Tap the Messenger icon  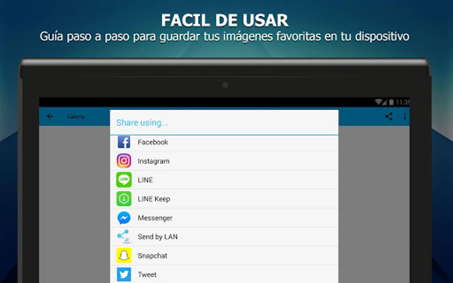(124, 218)
